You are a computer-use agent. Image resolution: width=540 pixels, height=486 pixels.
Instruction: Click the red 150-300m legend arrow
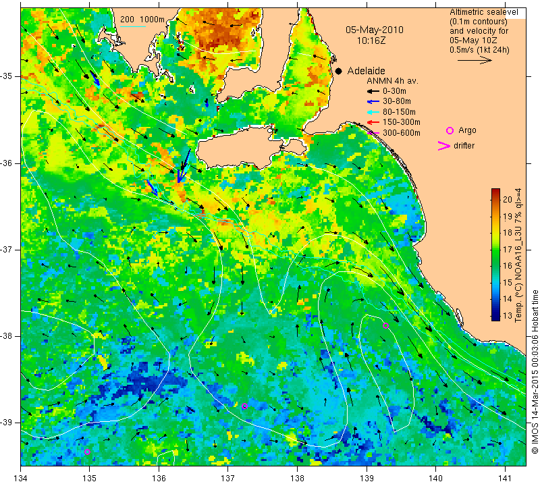click(x=373, y=122)
